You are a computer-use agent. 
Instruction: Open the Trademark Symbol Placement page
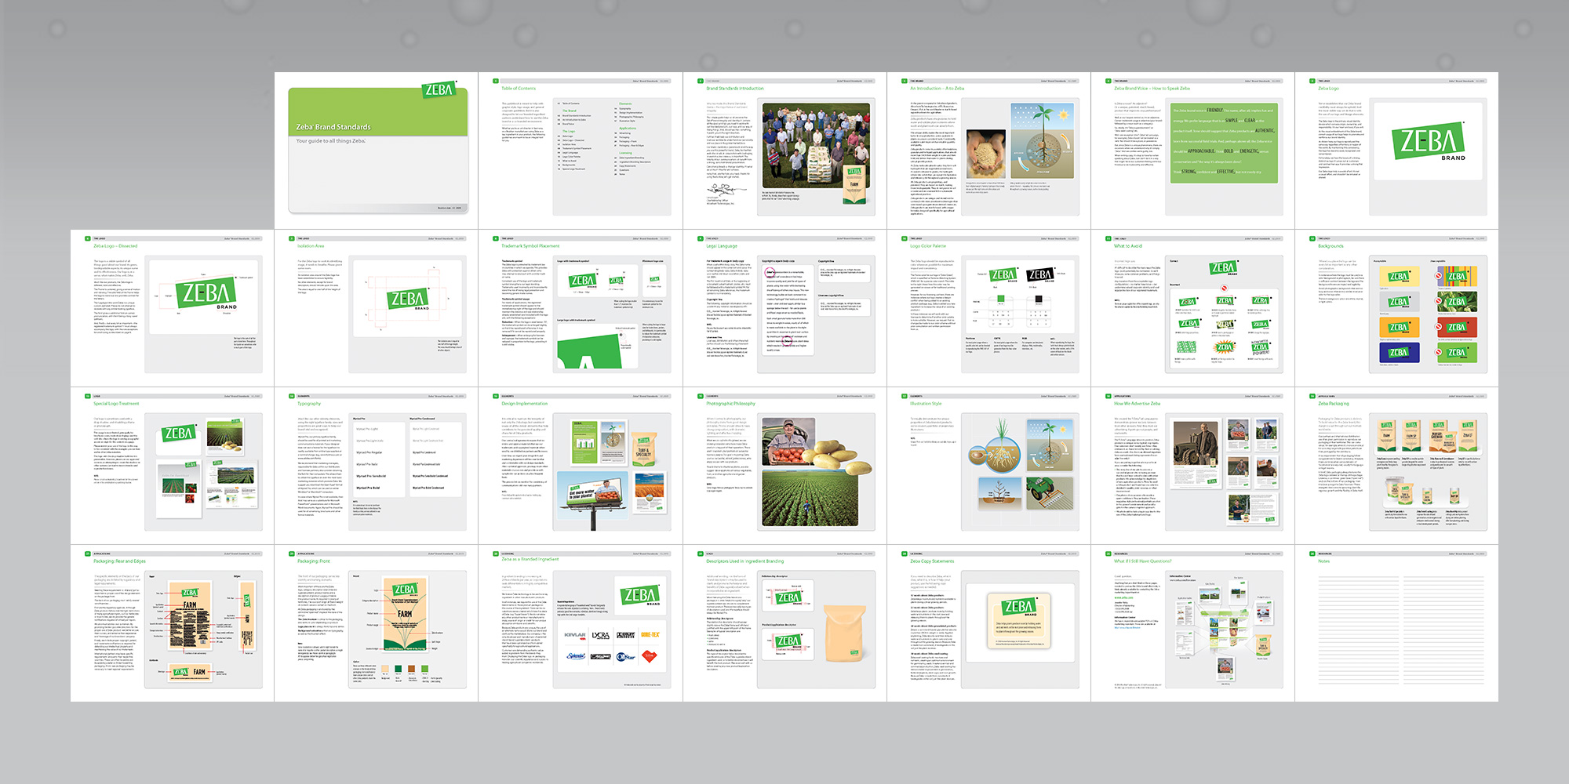(x=581, y=308)
